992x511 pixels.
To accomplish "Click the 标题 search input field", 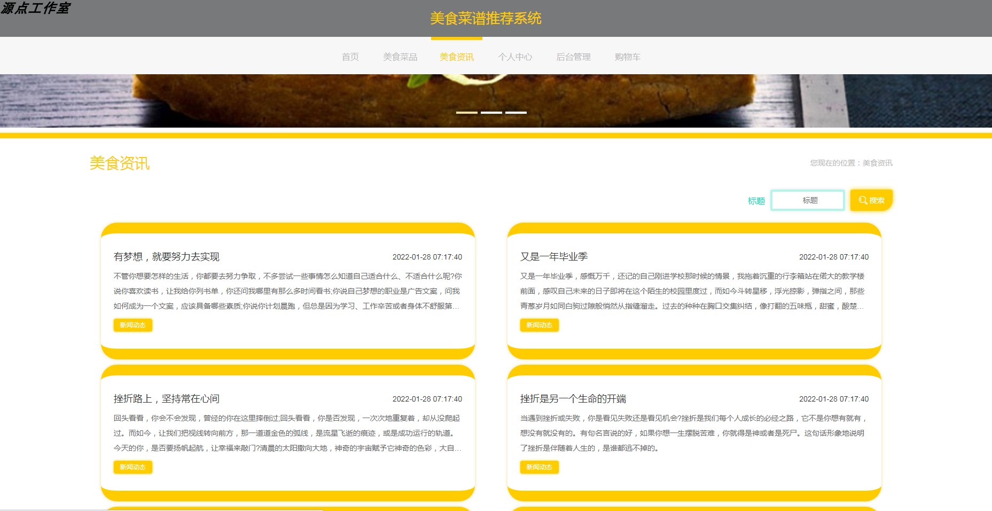I will point(808,200).
